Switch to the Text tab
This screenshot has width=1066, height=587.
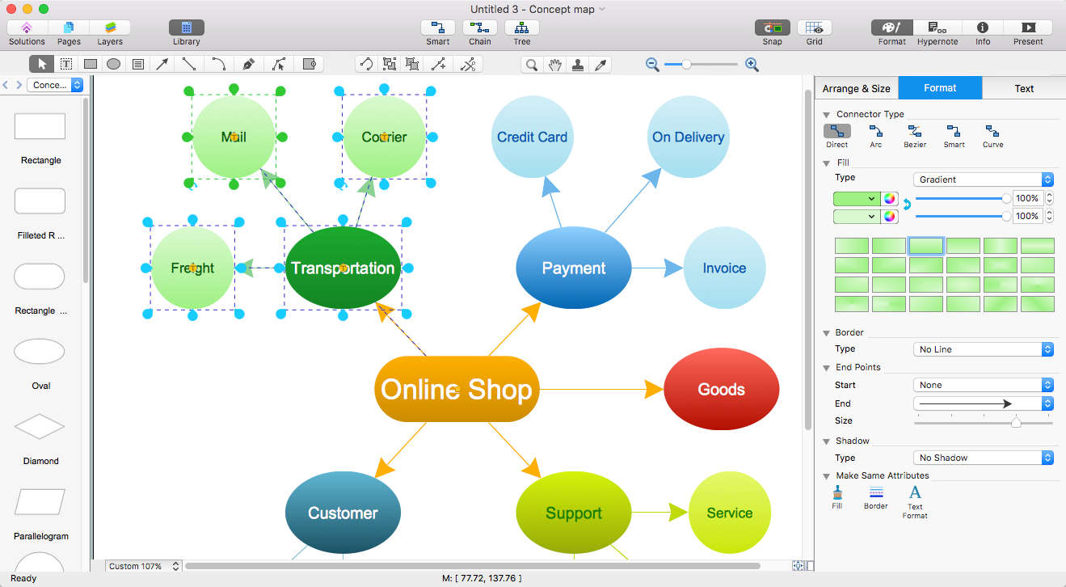pos(1024,89)
